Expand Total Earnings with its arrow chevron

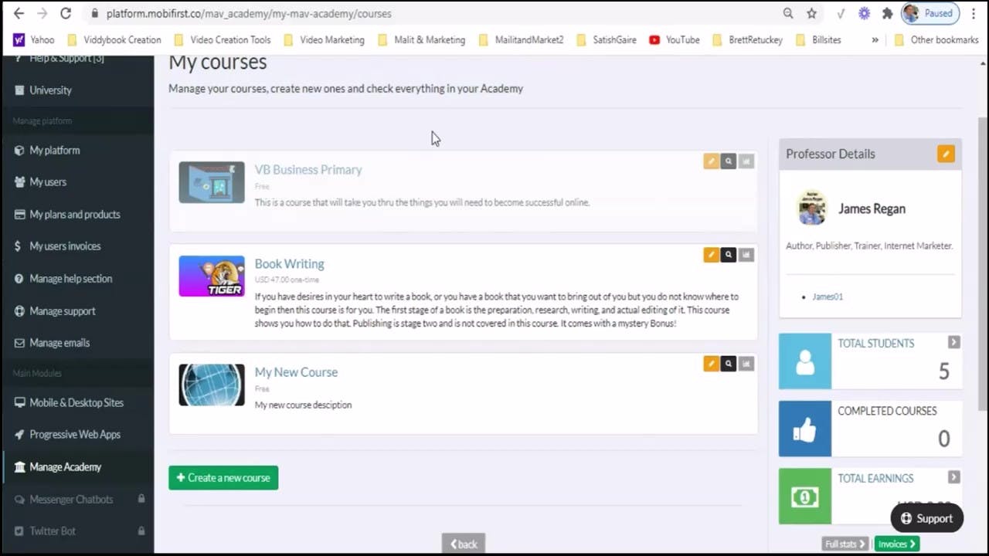click(954, 478)
